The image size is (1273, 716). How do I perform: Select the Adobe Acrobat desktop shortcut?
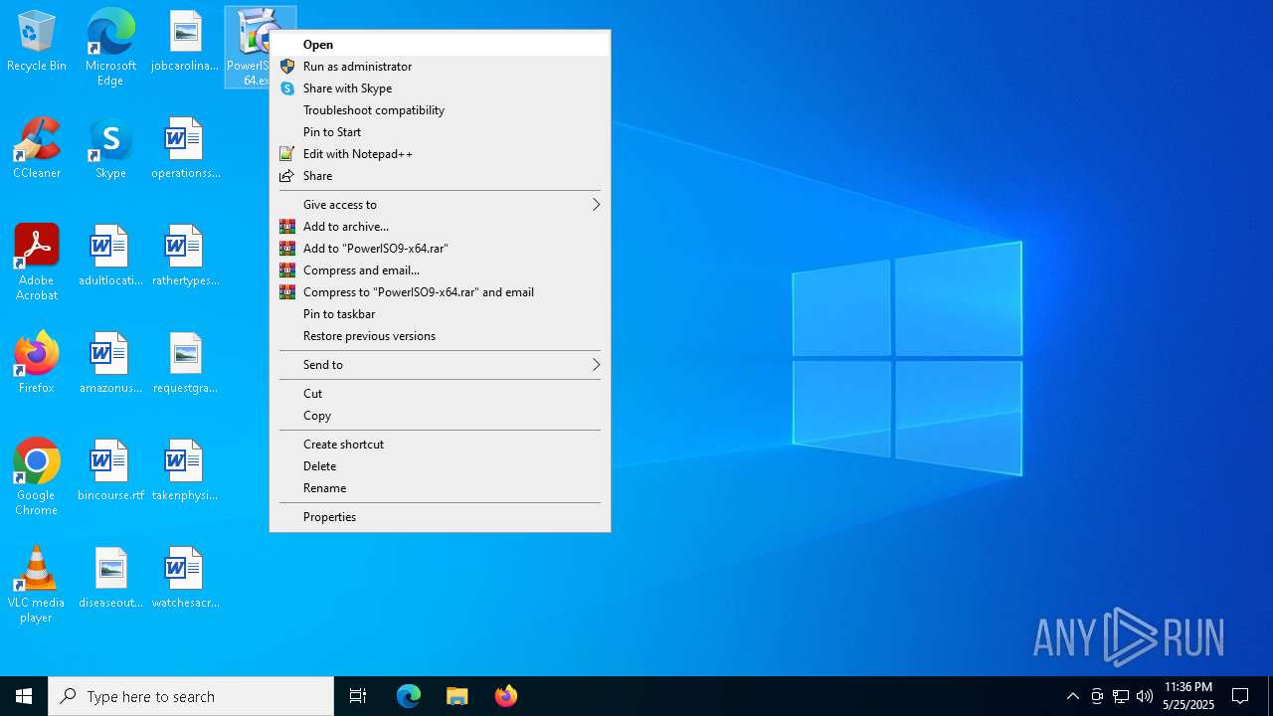[x=37, y=263]
